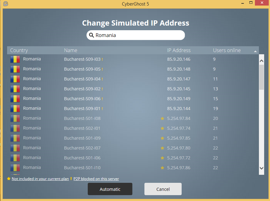Click the Cancel button
Screen dimensions: 270x201
pos(163,189)
